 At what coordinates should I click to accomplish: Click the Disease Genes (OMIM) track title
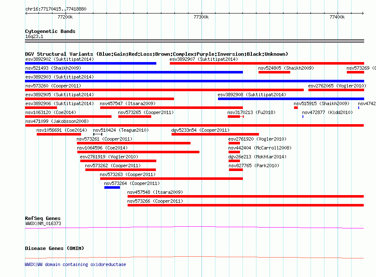54,248
